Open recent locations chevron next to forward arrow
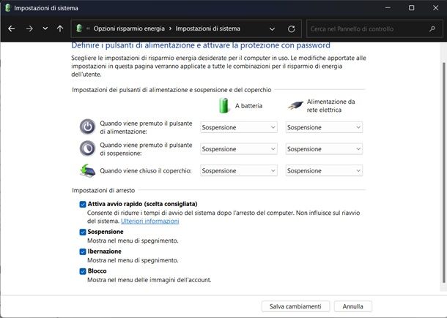The width and height of the screenshot is (447, 318). coord(45,29)
